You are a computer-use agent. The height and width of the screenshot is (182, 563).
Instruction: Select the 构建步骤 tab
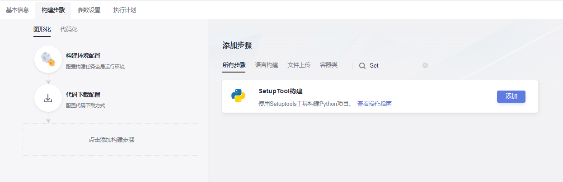point(53,10)
